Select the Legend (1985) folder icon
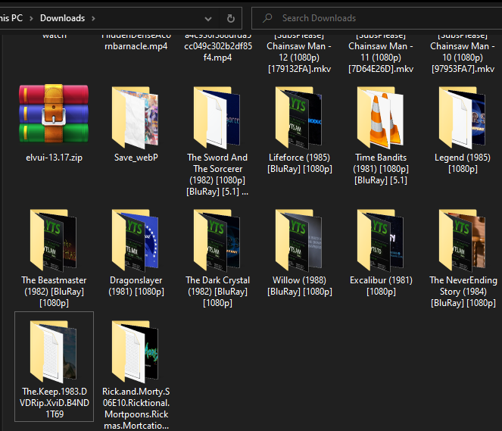This screenshot has height=431, width=502. tap(463, 117)
